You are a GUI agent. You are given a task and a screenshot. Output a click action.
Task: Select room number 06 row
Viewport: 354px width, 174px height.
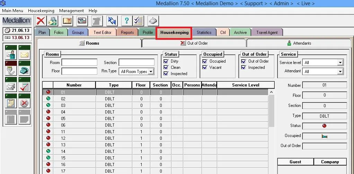[x=155, y=125]
